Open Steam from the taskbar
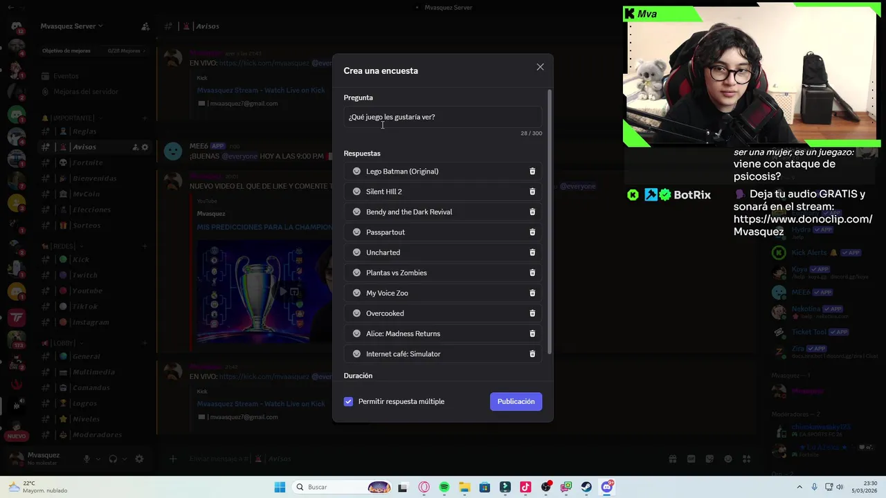Screen dimensions: 886x498 coord(586,487)
